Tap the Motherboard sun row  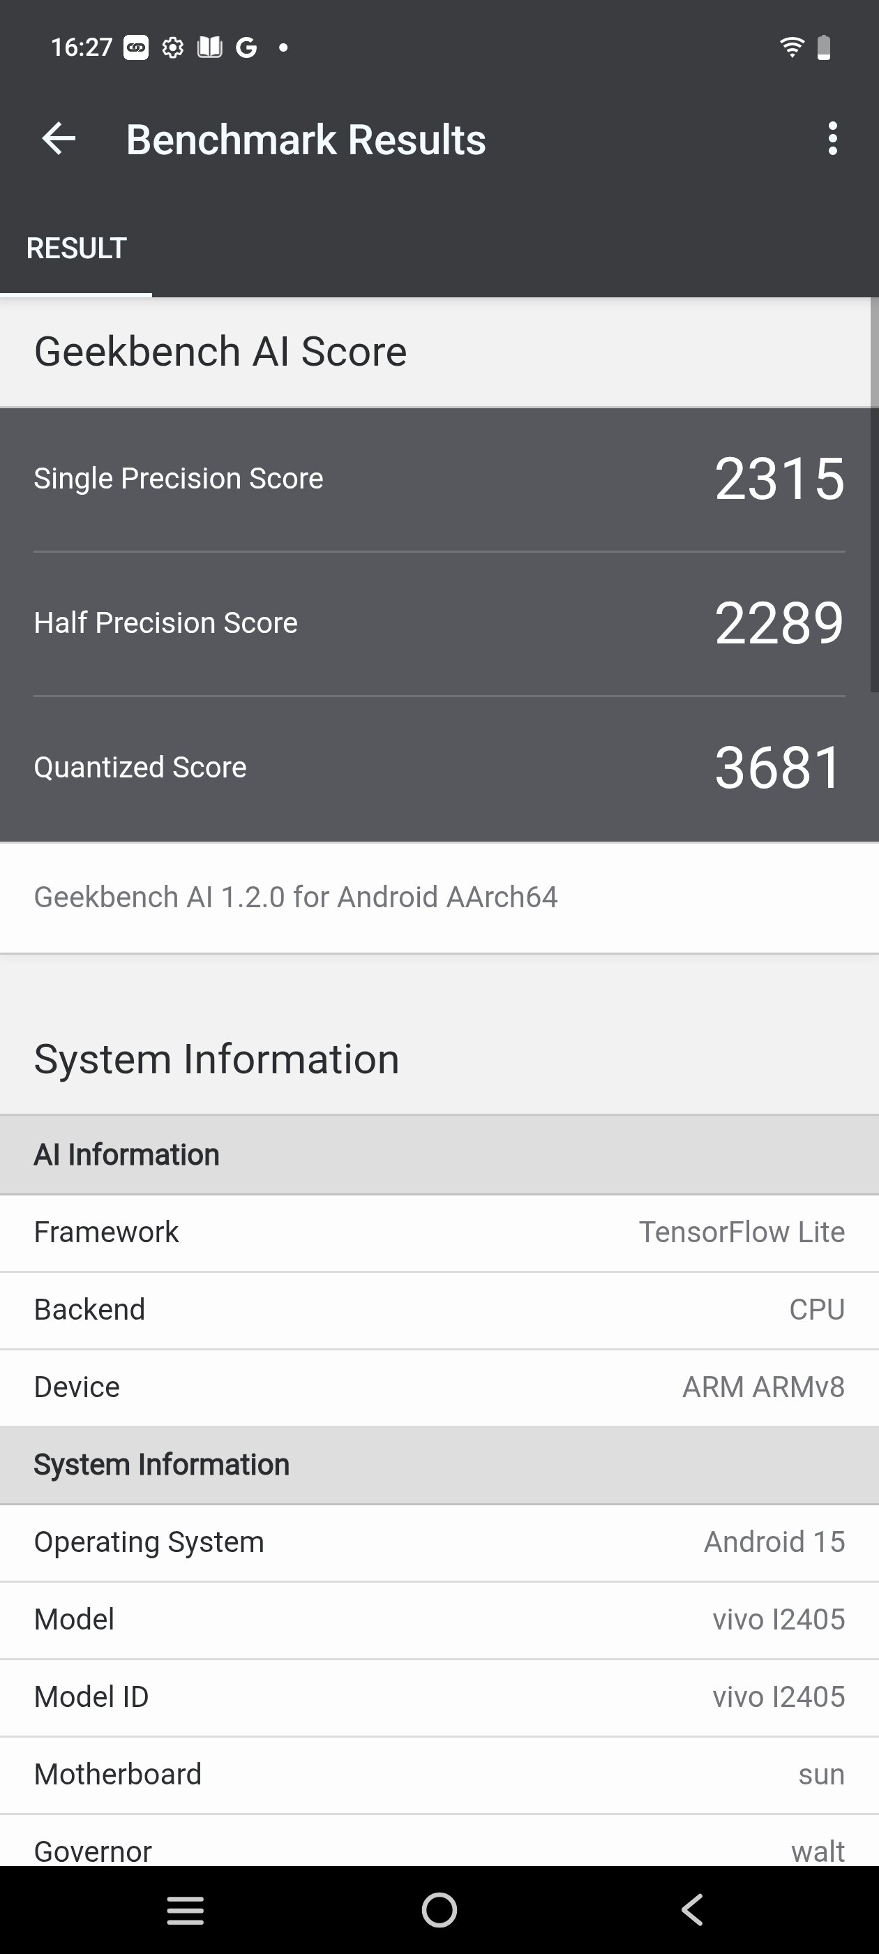(x=439, y=1774)
